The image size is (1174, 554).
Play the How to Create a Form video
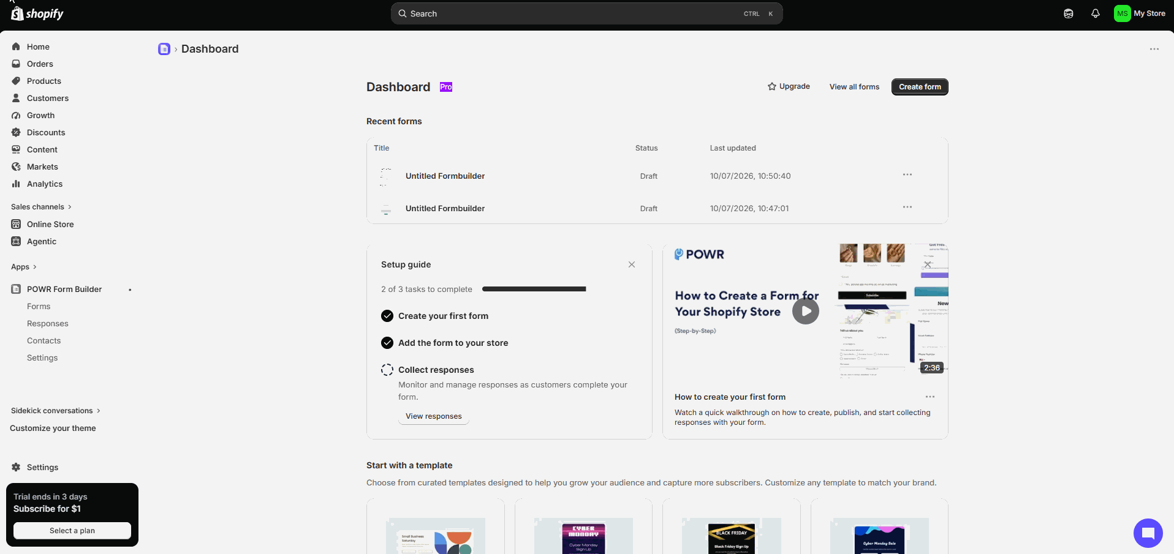(806, 311)
